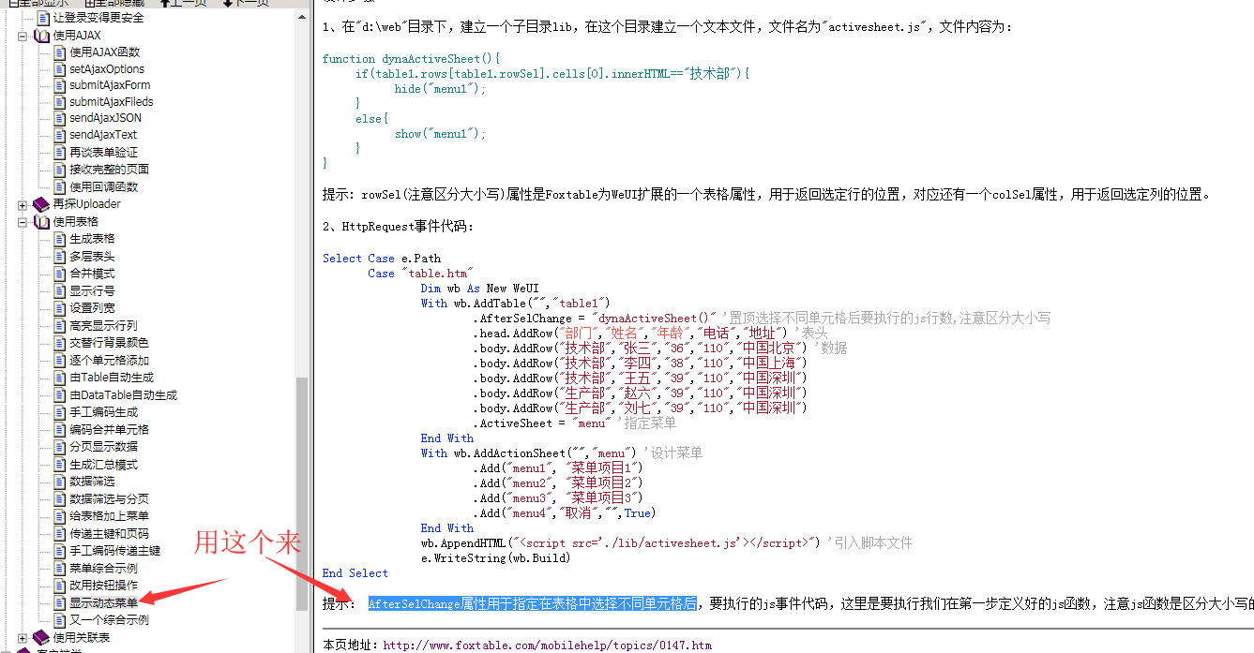
Task: Click the page icon next to 交替行背景颜色
Action: [x=60, y=343]
